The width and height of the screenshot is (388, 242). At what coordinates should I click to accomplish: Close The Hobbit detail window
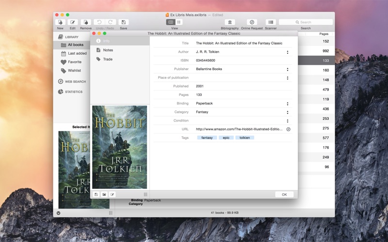coord(94,33)
